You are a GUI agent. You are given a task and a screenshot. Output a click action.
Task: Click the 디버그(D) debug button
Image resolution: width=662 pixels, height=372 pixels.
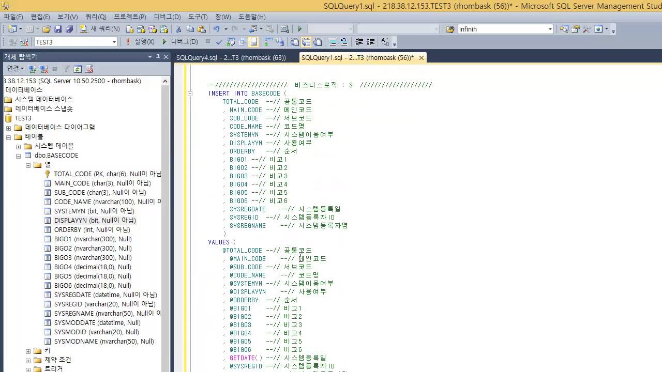[180, 42]
